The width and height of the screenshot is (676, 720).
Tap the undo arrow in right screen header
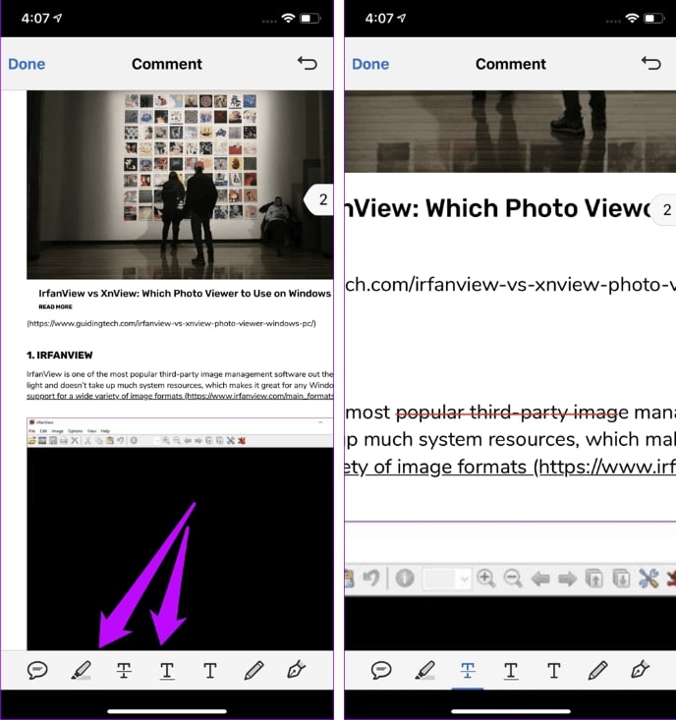tap(650, 64)
